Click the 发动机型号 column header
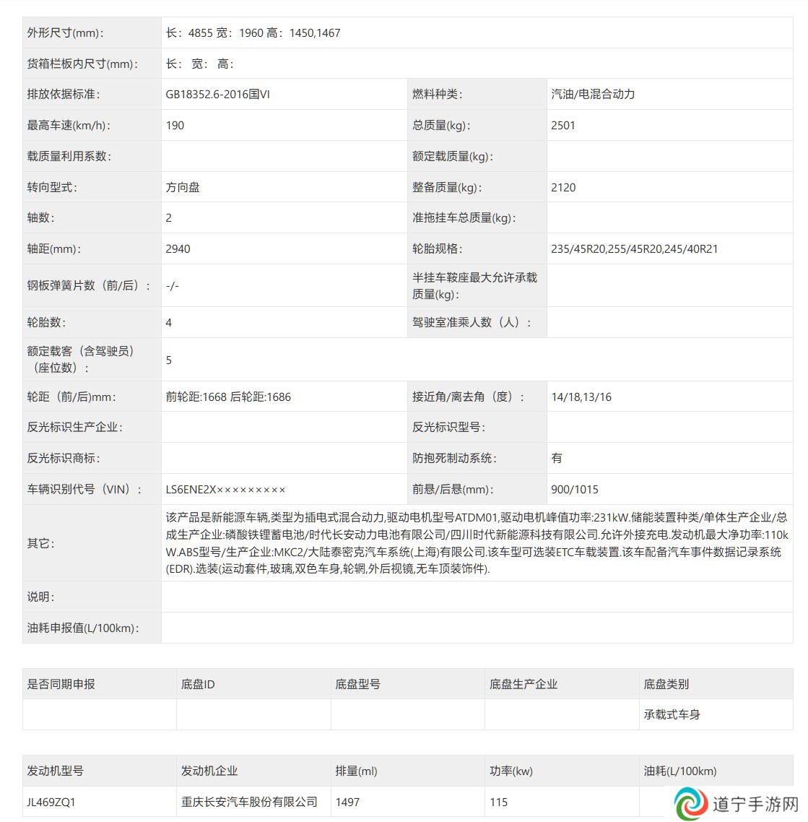 click(55, 771)
